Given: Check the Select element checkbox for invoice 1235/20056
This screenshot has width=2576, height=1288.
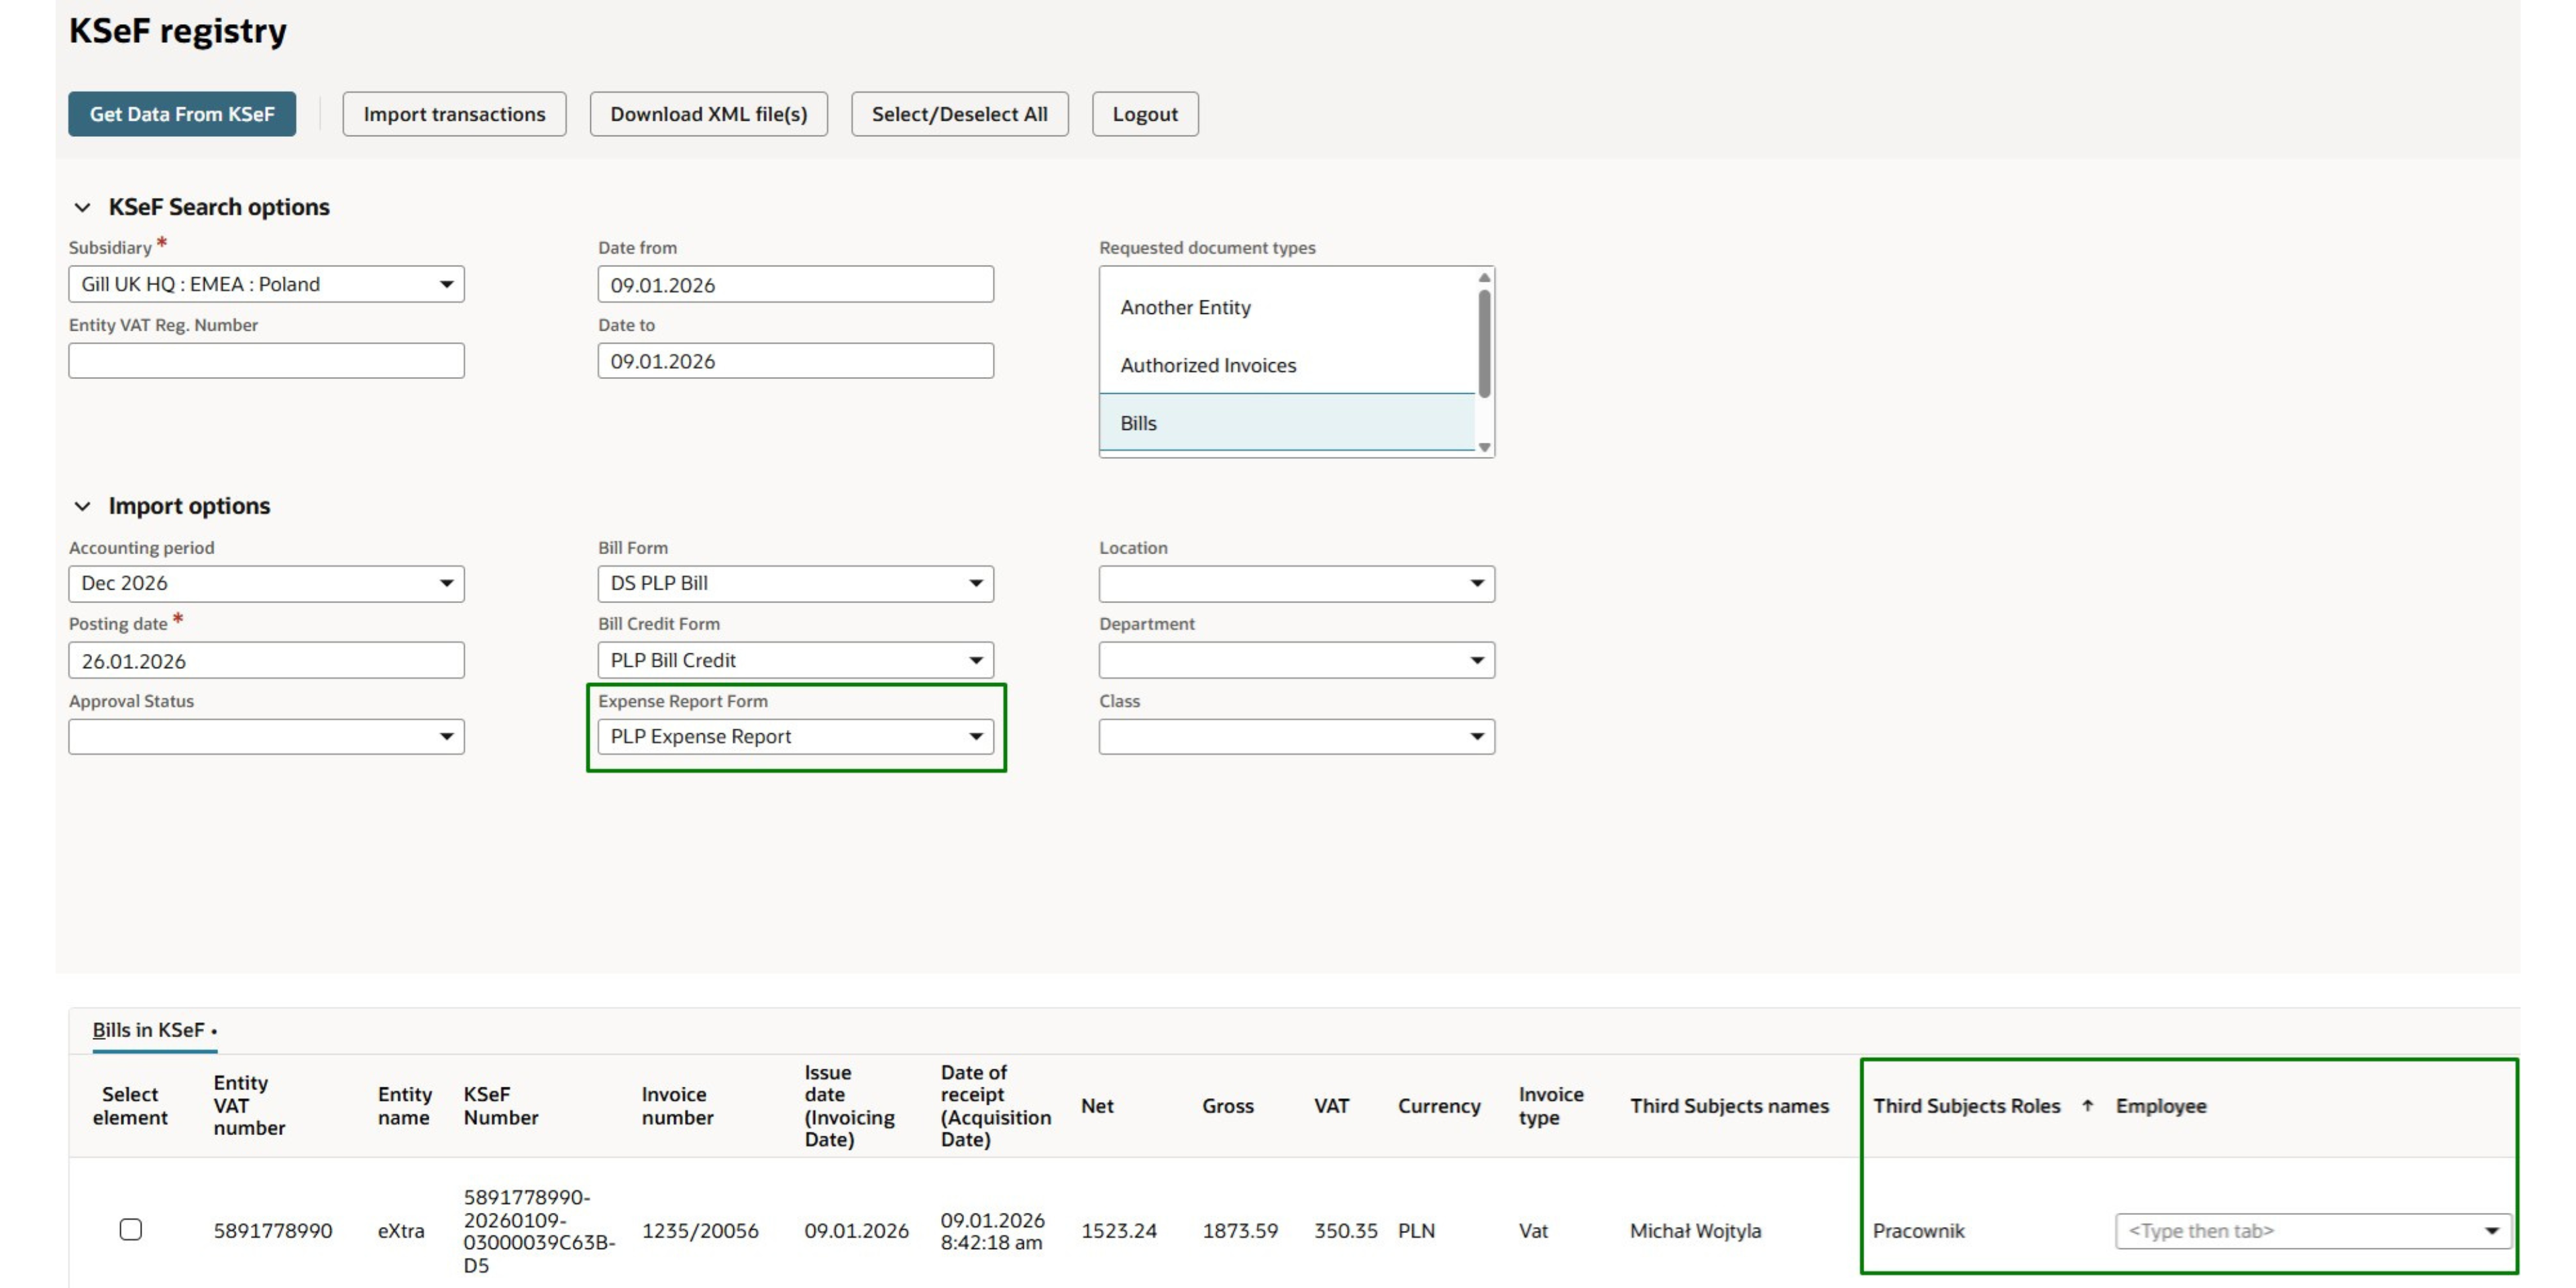Looking at the screenshot, I should [x=131, y=1230].
